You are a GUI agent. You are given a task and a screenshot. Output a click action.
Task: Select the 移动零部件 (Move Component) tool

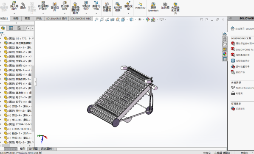[x=65, y=5]
